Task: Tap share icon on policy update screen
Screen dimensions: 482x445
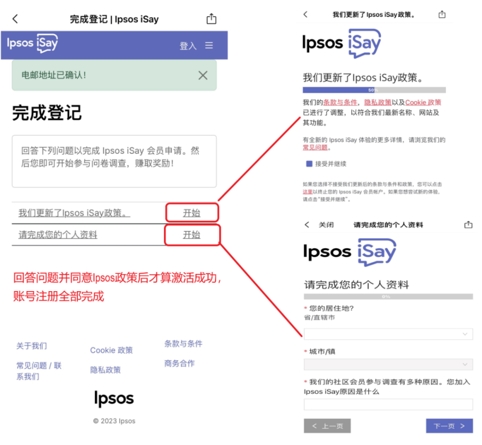Action: (x=442, y=14)
